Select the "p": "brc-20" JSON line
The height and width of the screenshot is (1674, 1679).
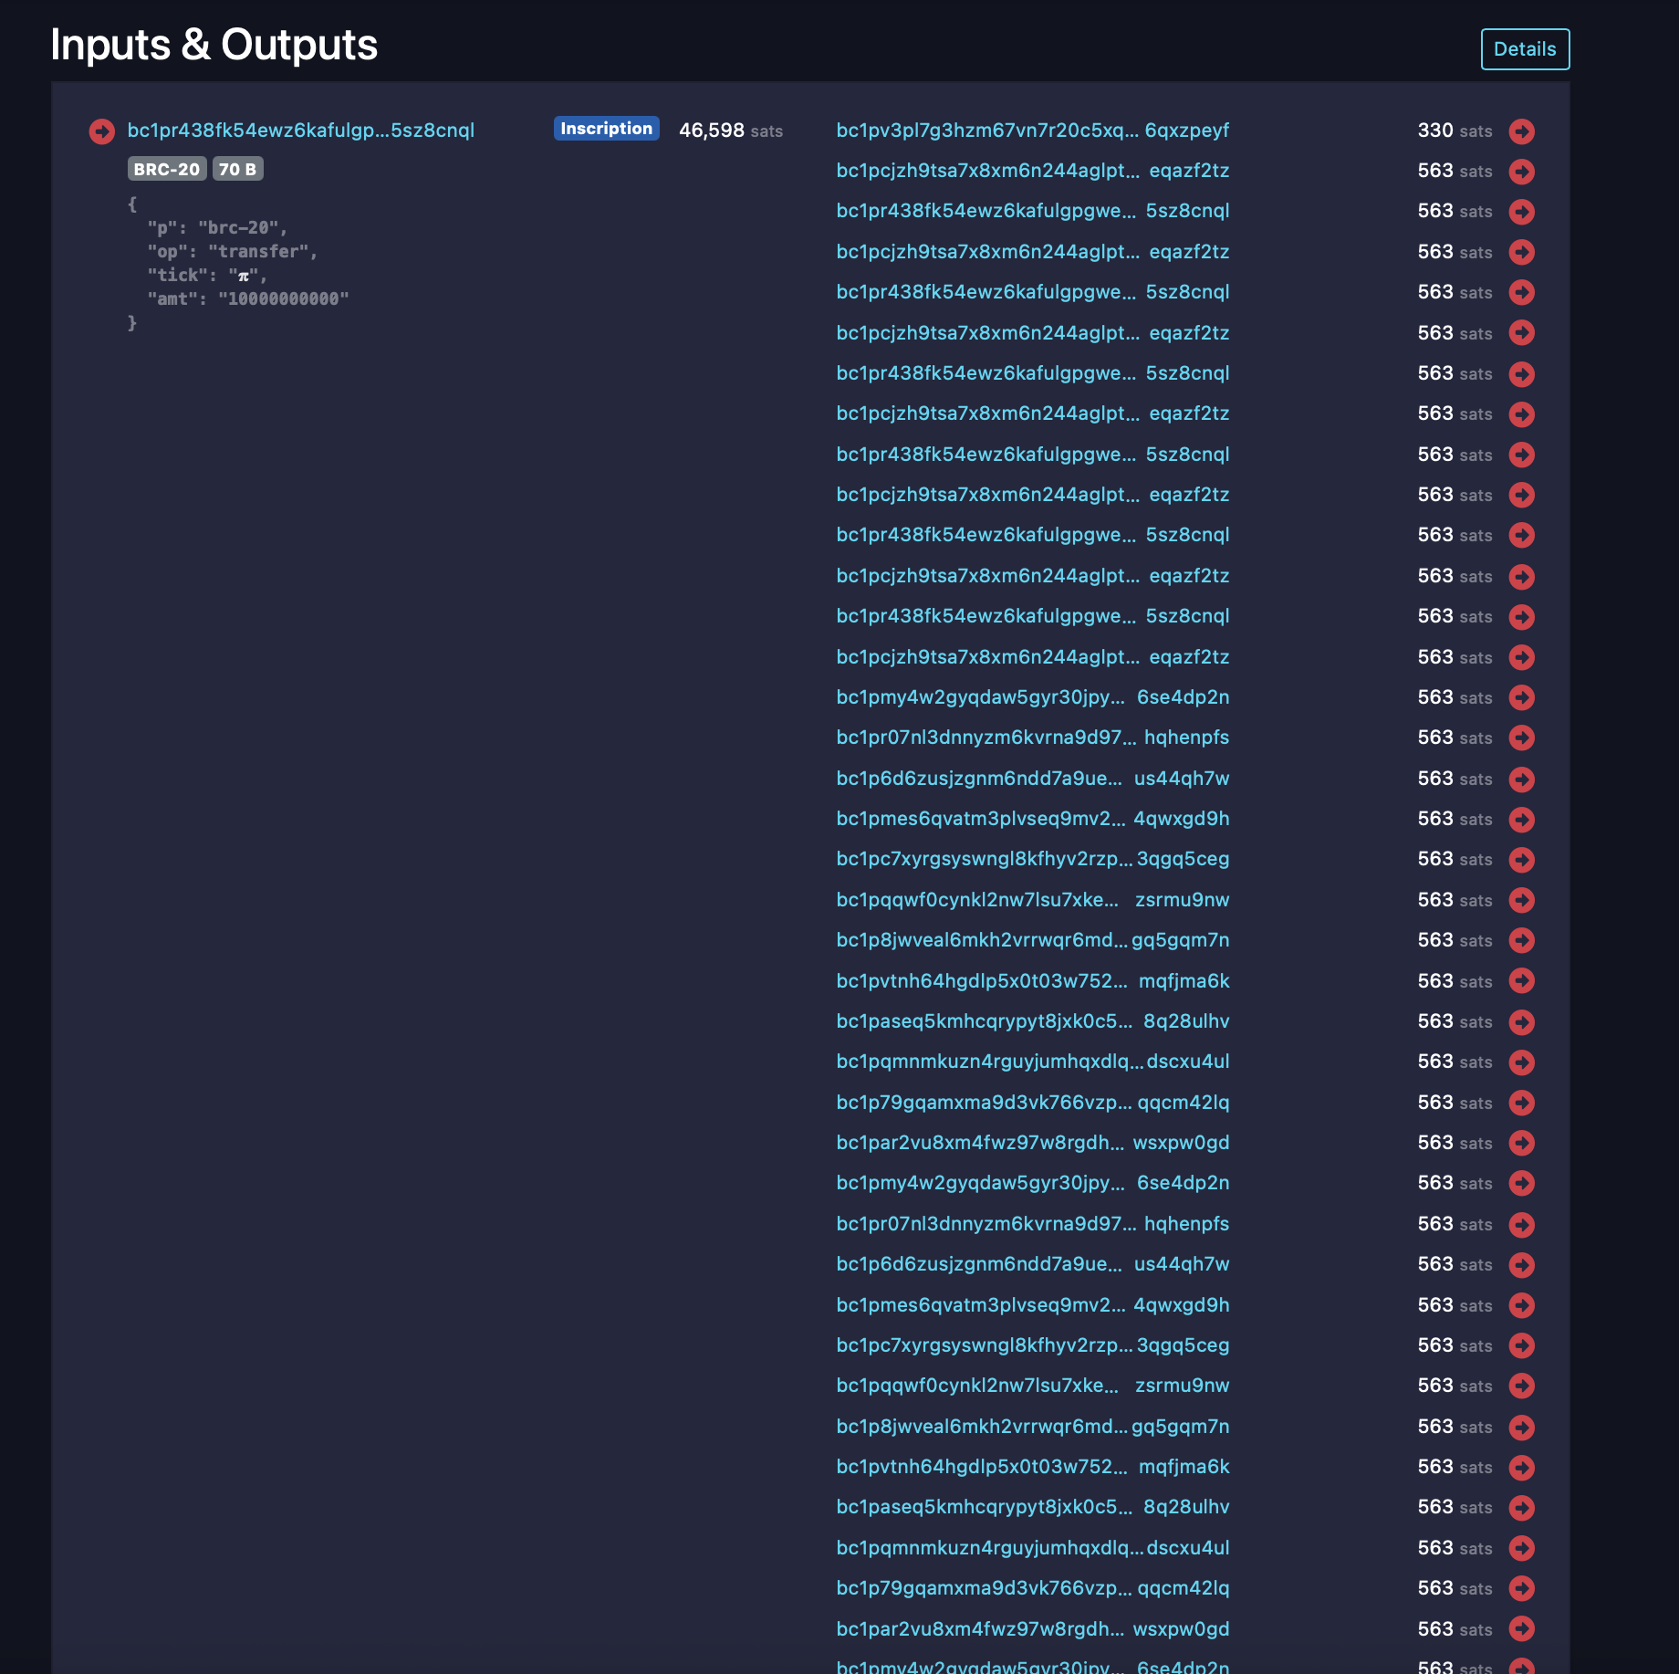pos(217,227)
